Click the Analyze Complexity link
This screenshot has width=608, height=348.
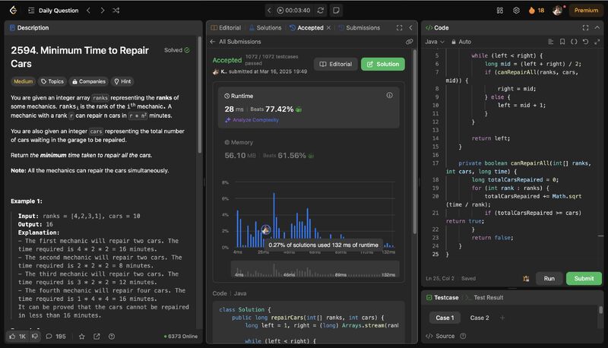click(x=251, y=120)
